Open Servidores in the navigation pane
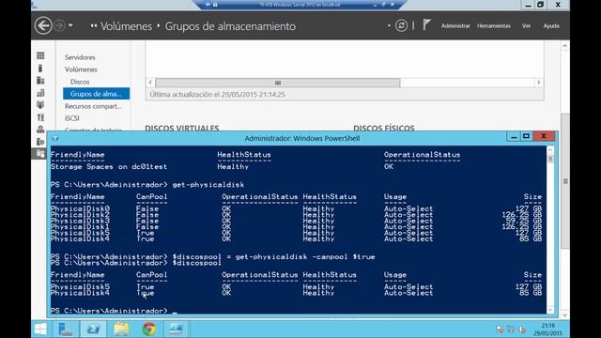 click(x=80, y=57)
